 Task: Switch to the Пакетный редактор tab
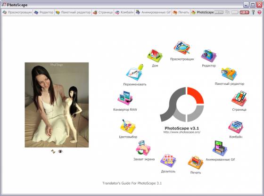[x=73, y=12]
